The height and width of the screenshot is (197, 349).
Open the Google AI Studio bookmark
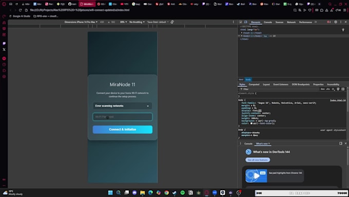20,16
